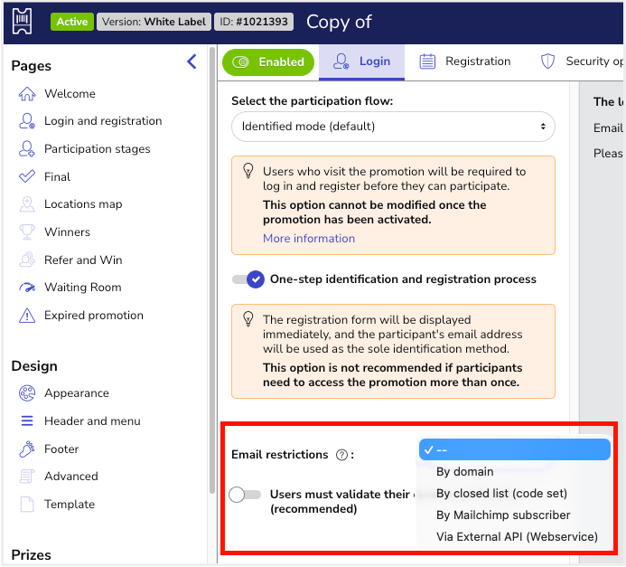Choose Via External API (Webservice) option
The image size is (626, 567).
517,537
